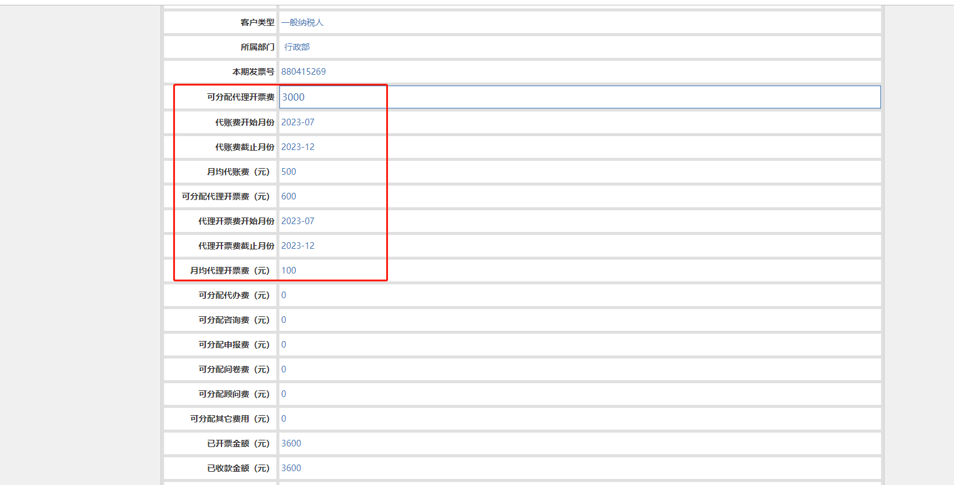Screen dimensions: 954x485
Task: Select the 月均代理开票费 value 100
Action: 289,271
